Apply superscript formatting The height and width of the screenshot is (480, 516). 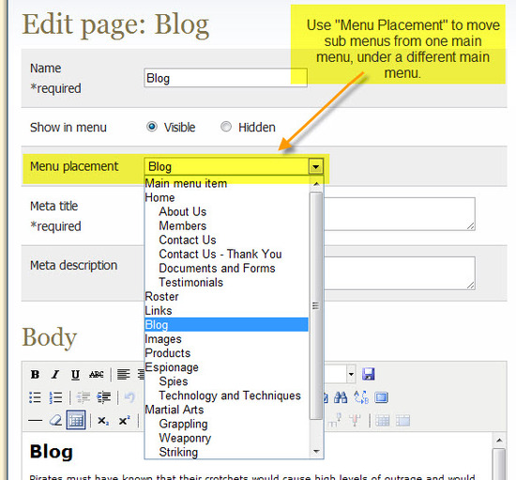(x=125, y=421)
